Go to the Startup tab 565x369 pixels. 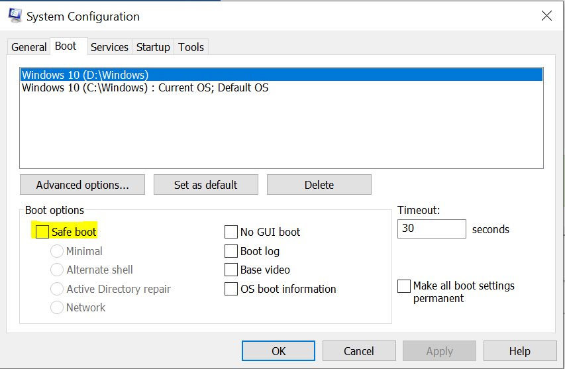click(153, 47)
